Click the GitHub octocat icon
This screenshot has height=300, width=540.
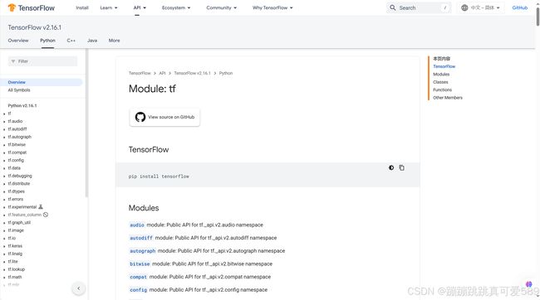[x=140, y=117]
